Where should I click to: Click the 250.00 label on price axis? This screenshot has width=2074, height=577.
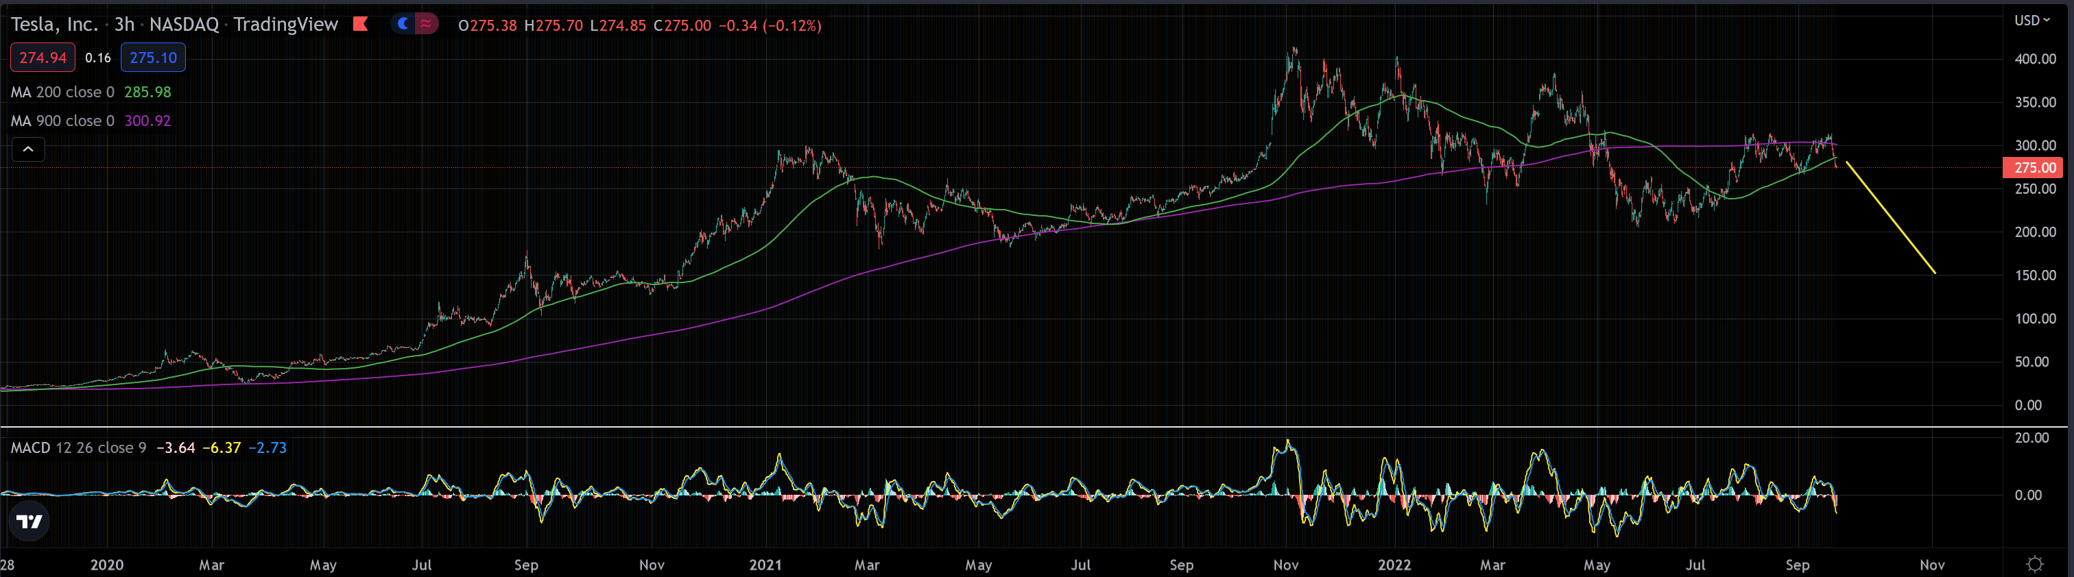2034,188
